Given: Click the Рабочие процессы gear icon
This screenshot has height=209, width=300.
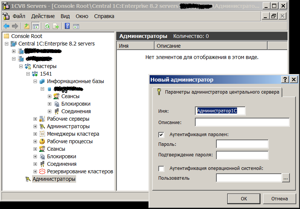Looking at the screenshot, I should pos(42,141).
